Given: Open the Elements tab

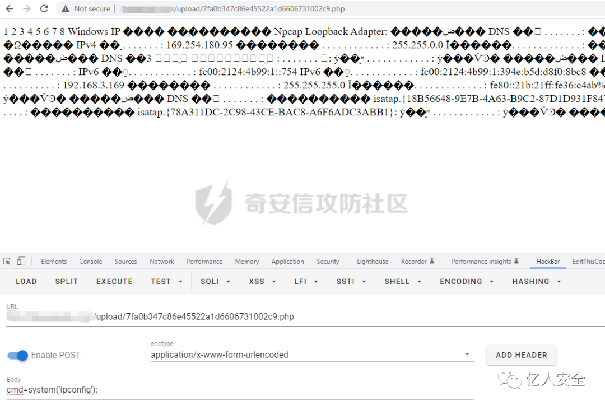Looking at the screenshot, I should coord(54,261).
